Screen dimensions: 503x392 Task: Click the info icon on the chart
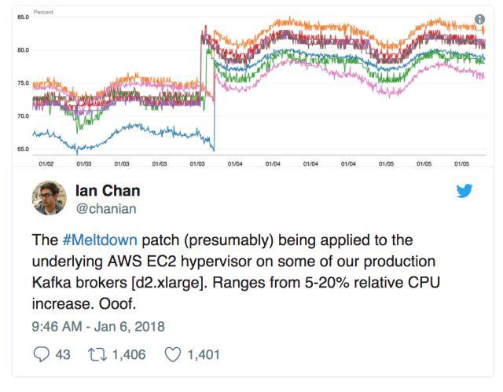pos(479,20)
